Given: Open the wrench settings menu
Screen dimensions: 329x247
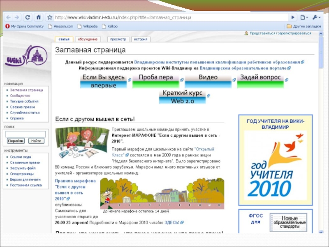Looking at the screenshot, I should pyautogui.click(x=315, y=18).
